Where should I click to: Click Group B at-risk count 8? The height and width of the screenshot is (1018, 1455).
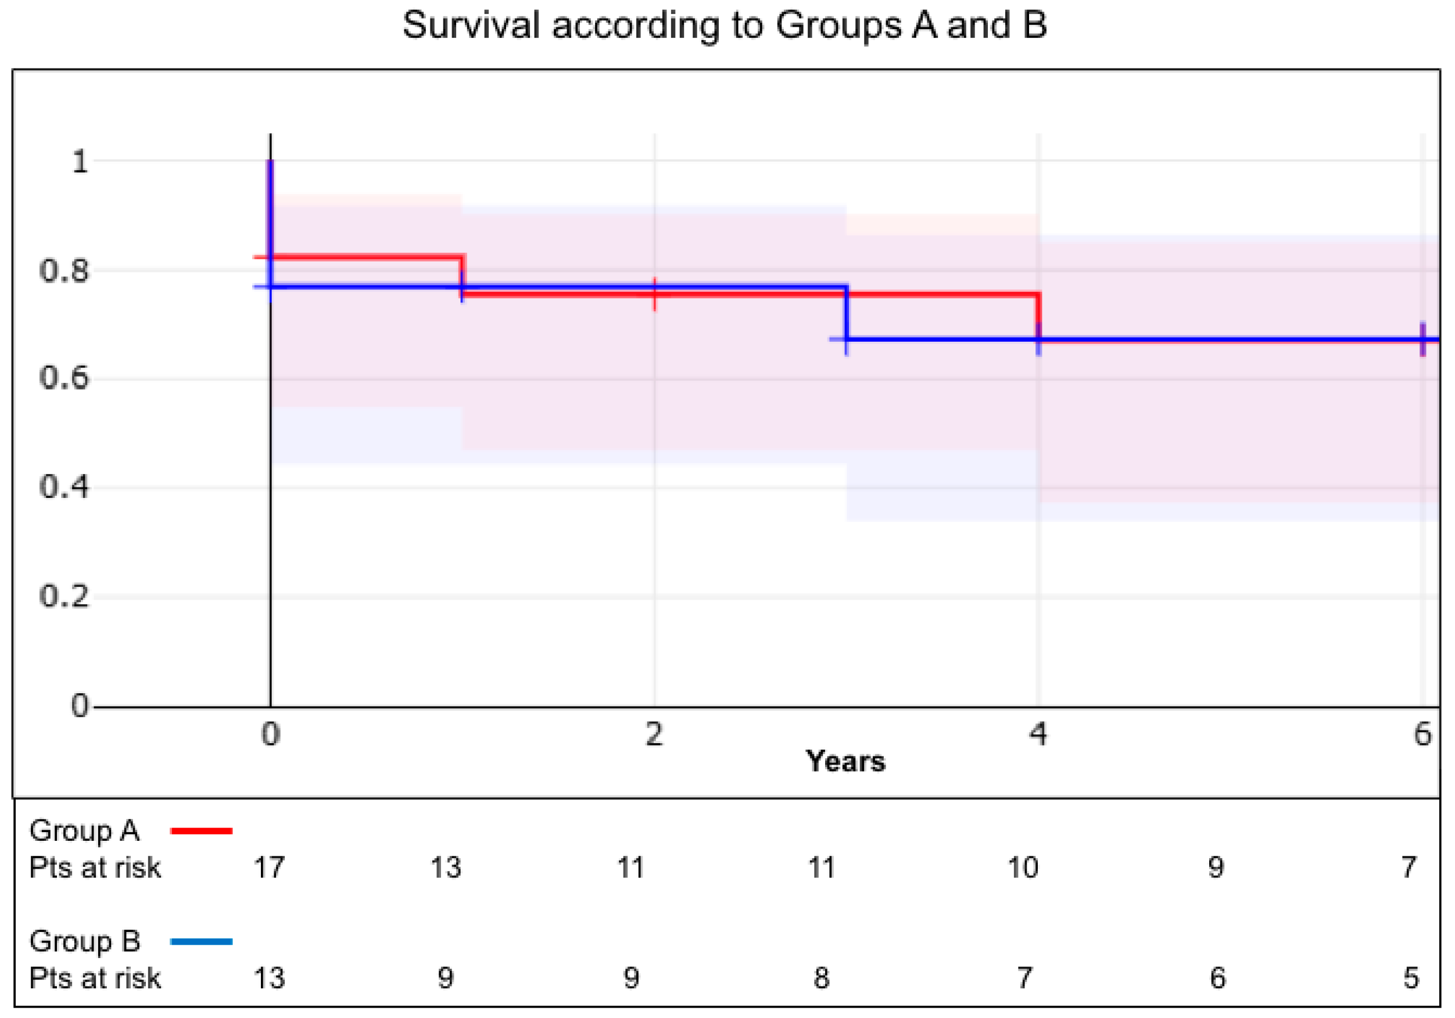tap(821, 978)
